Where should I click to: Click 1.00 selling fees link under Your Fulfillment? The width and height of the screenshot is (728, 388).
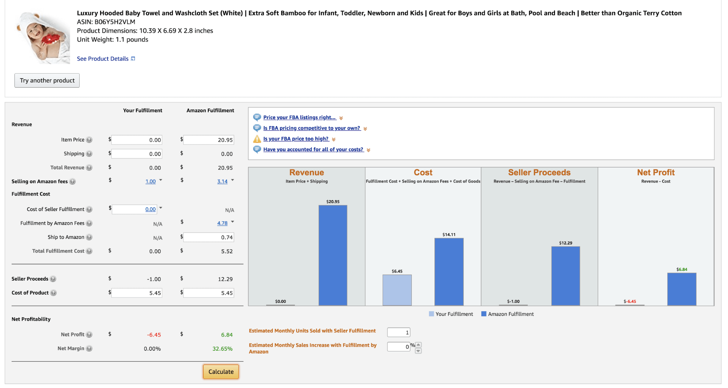click(x=150, y=181)
